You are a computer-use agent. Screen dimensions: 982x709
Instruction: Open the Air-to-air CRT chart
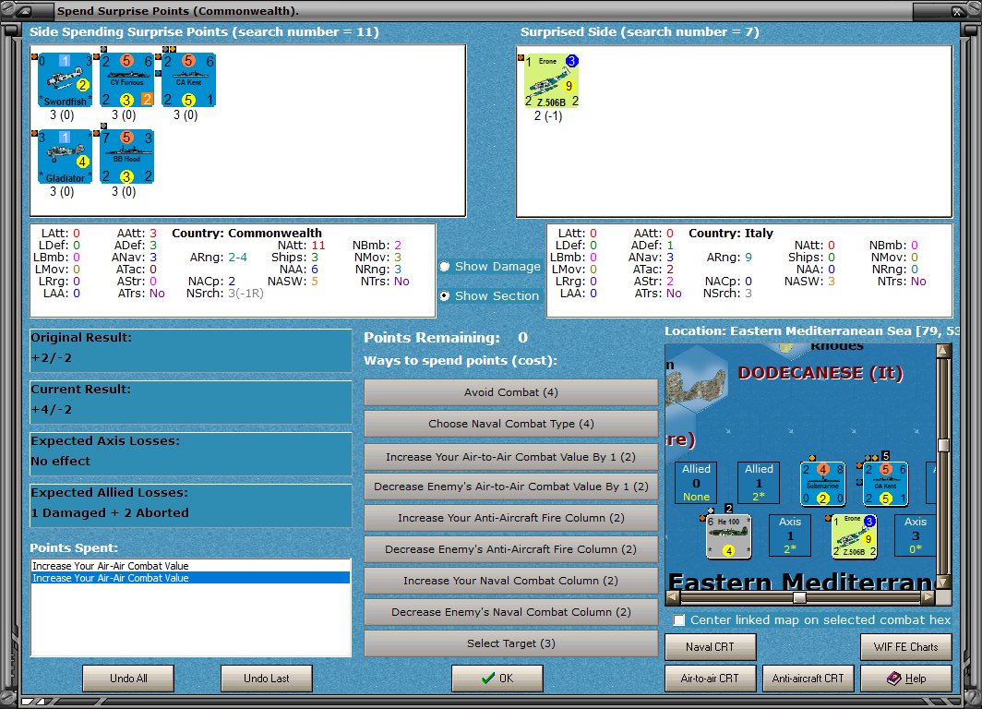tap(711, 679)
